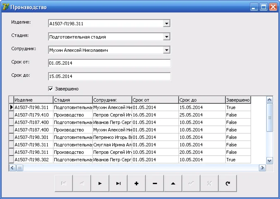Click the Сотрудник column header
Screen dimensions: 280x199
click(x=112, y=100)
